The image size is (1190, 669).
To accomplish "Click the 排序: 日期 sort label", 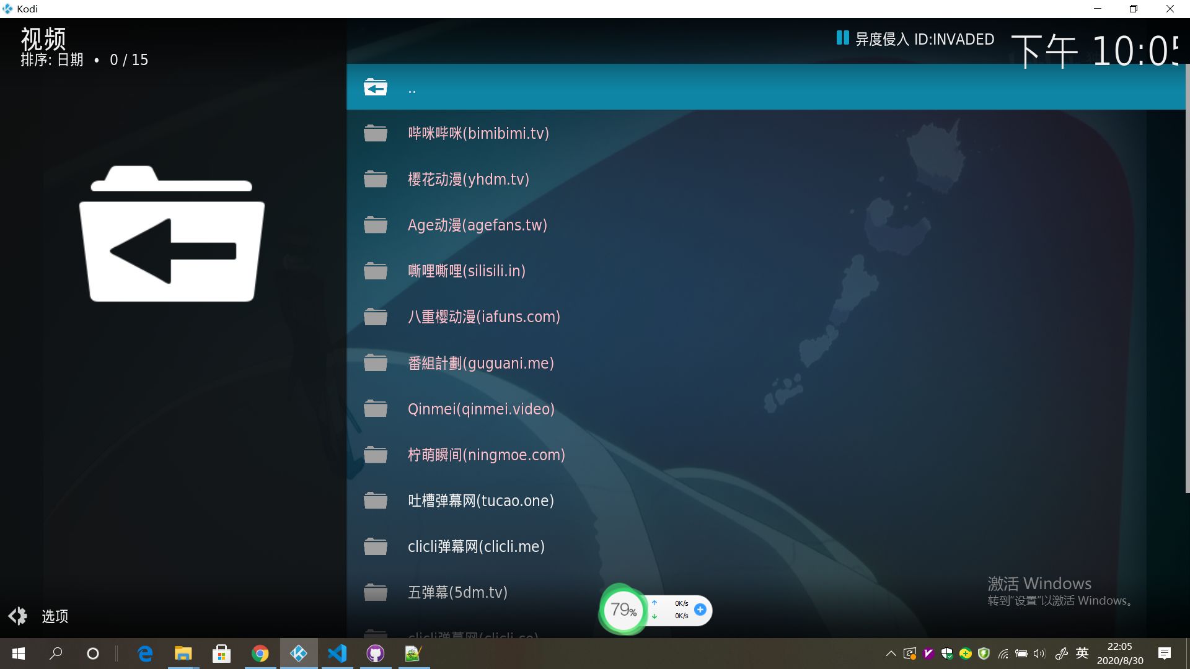I will point(52,59).
